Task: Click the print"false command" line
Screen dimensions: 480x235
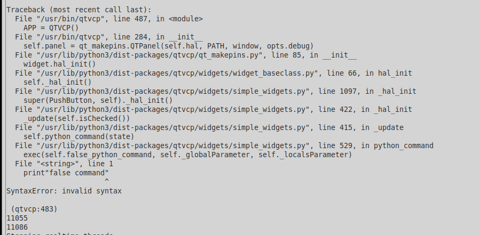Action: tap(66, 173)
